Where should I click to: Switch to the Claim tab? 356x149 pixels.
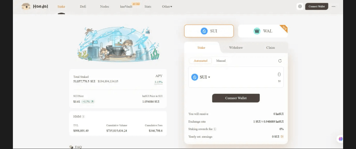click(270, 48)
